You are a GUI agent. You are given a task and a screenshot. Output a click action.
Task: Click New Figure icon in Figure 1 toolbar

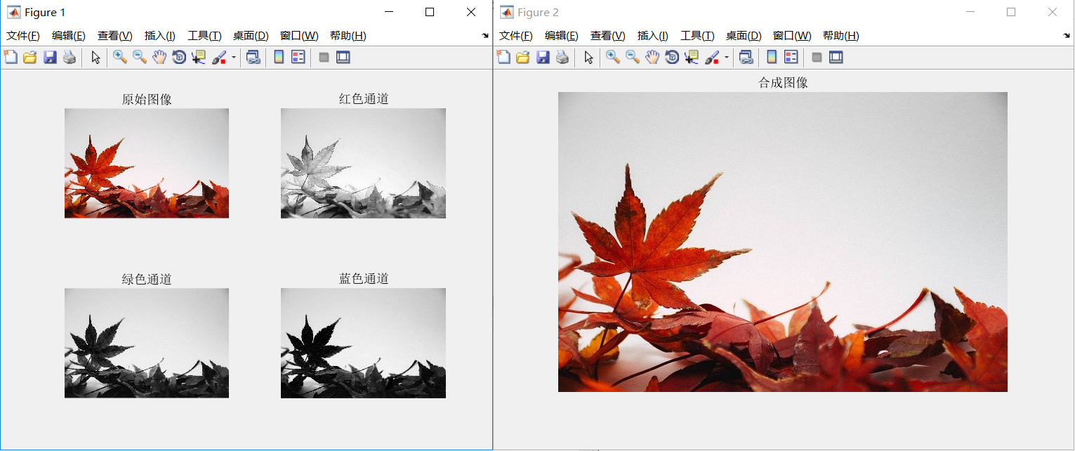click(x=10, y=58)
